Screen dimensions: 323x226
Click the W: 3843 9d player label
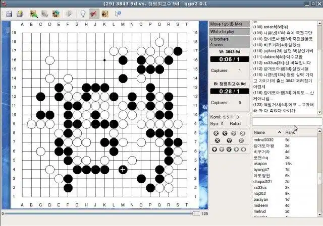(230, 52)
